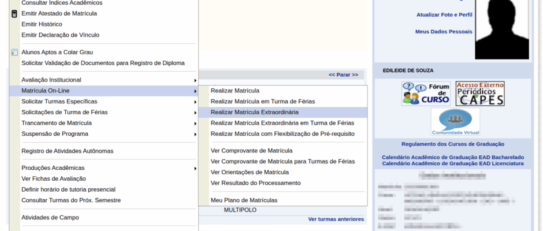Click the Ver turmas anteriores link

(x=336, y=219)
